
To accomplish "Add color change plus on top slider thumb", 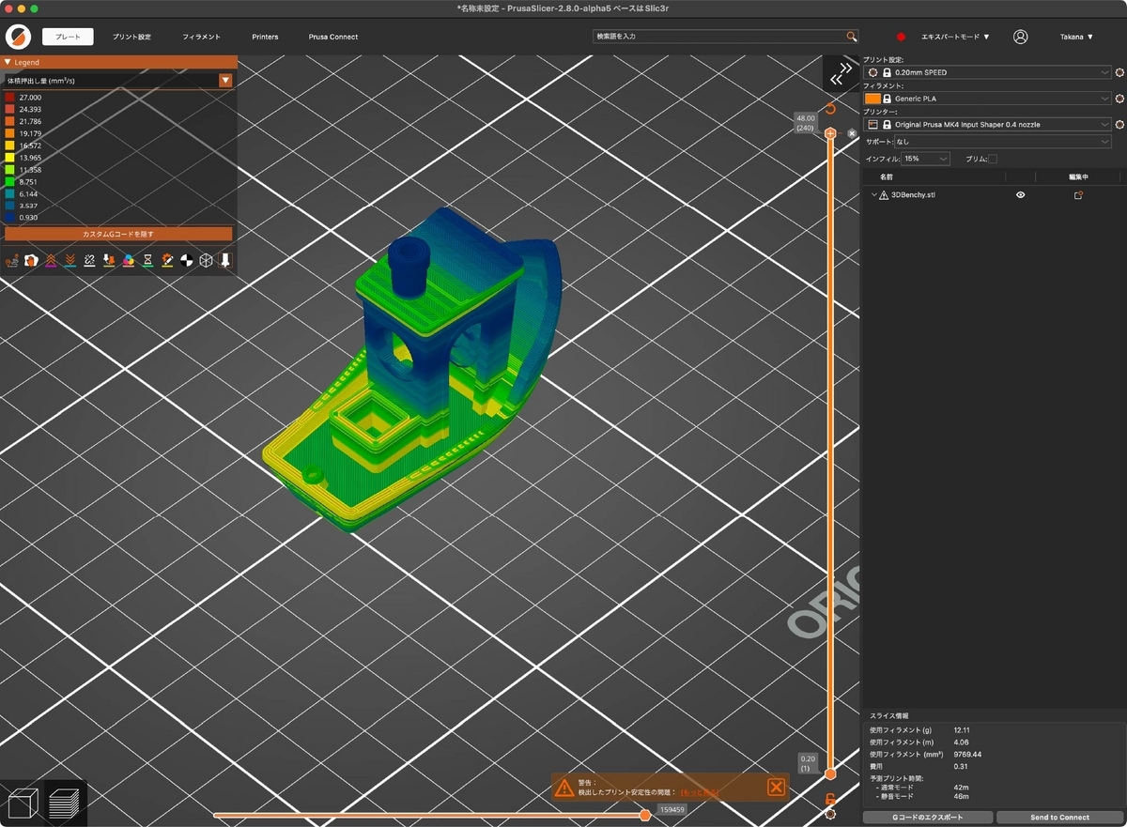I will (830, 133).
